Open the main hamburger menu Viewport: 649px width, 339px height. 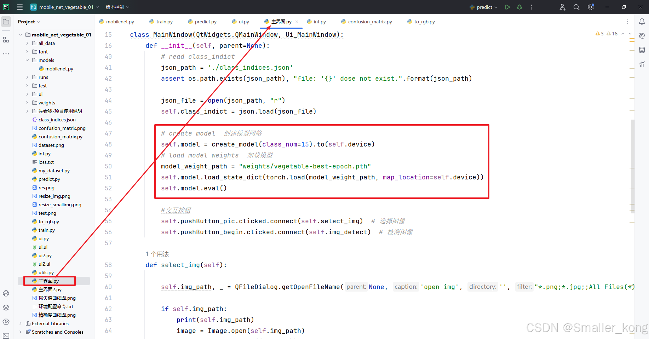click(x=20, y=7)
